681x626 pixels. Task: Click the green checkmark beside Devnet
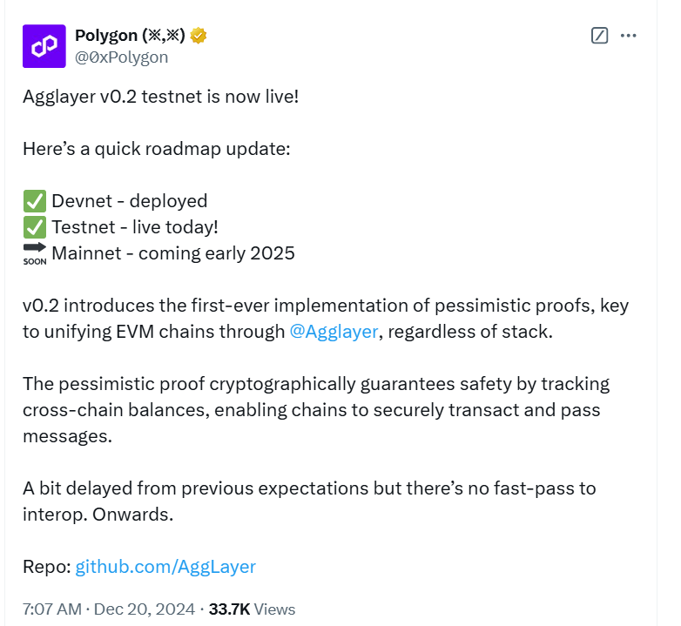[x=35, y=201]
